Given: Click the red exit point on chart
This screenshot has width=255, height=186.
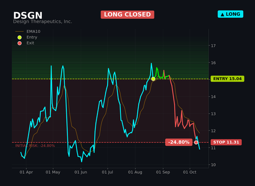Looking at the screenshot, I should pos(196,142).
